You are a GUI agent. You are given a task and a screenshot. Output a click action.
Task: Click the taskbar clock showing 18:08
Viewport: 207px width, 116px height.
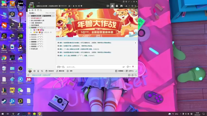pyautogui.click(x=197, y=114)
